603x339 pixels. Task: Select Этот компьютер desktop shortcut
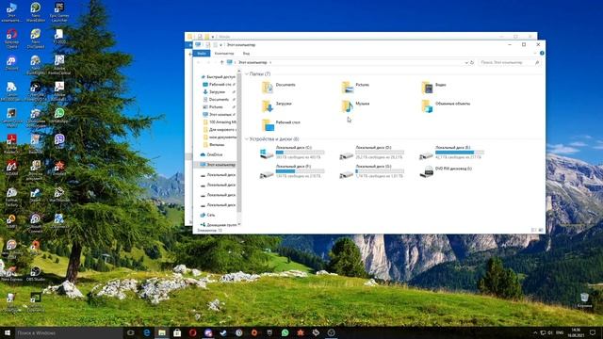click(x=11, y=12)
